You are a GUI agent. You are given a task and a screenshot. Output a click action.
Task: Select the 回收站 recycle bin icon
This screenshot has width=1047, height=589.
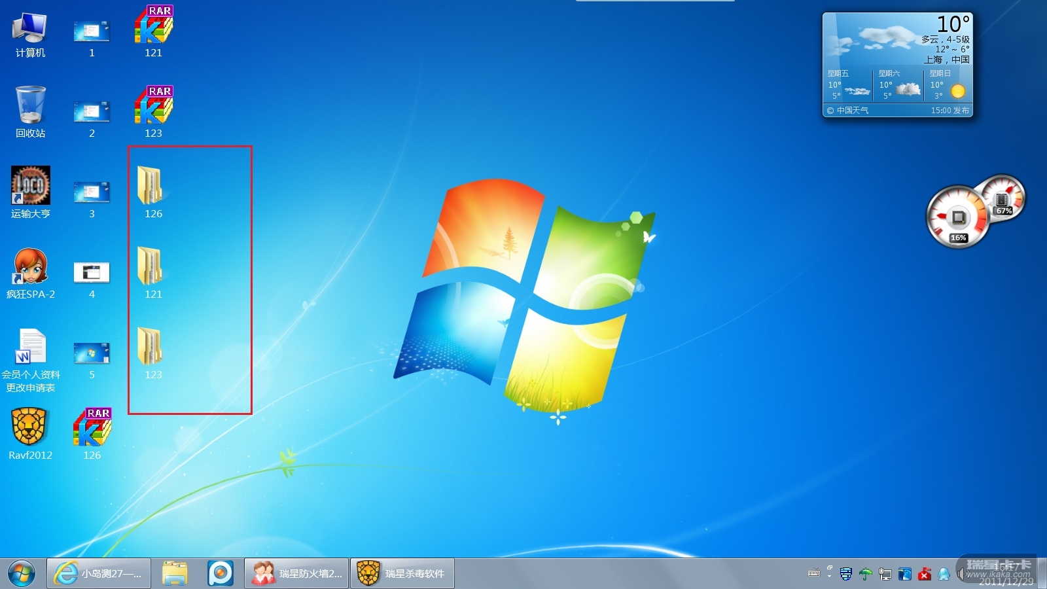tap(30, 113)
